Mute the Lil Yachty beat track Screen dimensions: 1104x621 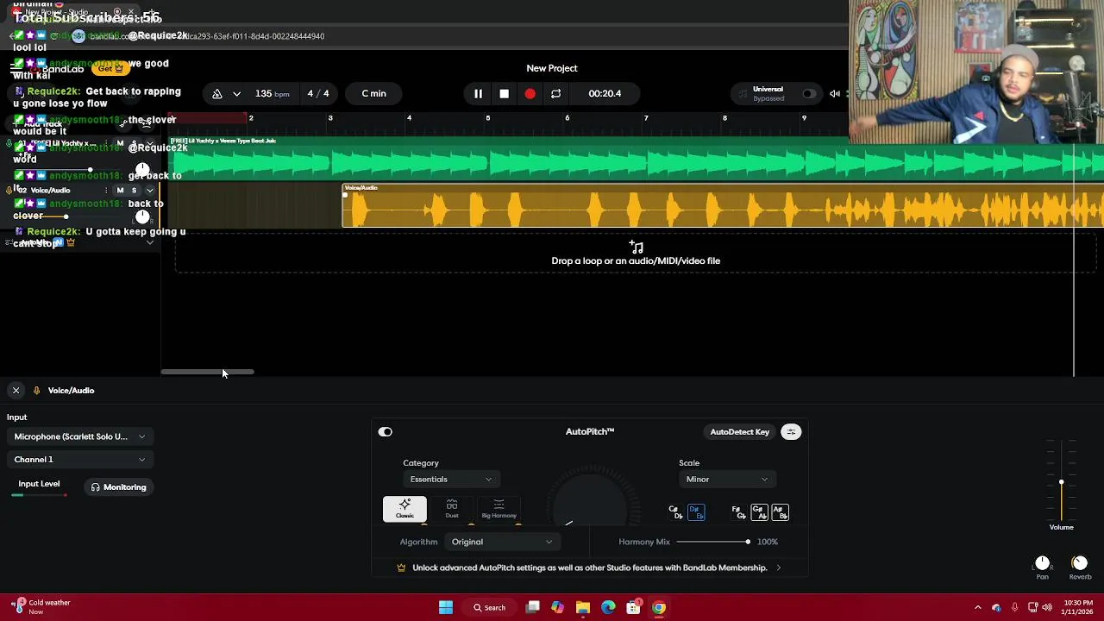pos(120,143)
